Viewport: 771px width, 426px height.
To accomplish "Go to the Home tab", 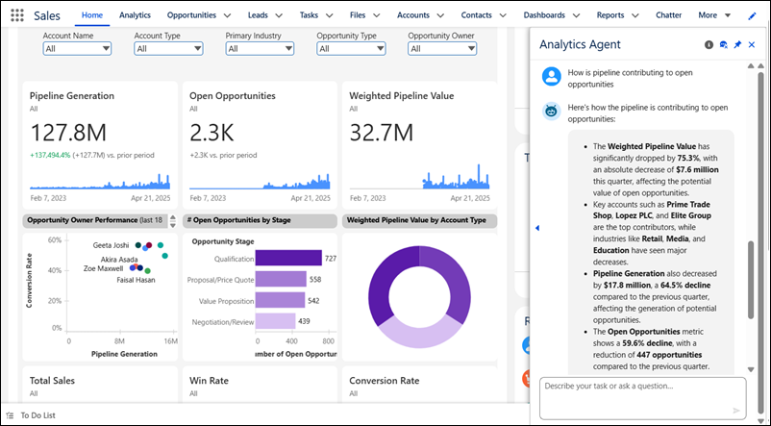I will 92,15.
